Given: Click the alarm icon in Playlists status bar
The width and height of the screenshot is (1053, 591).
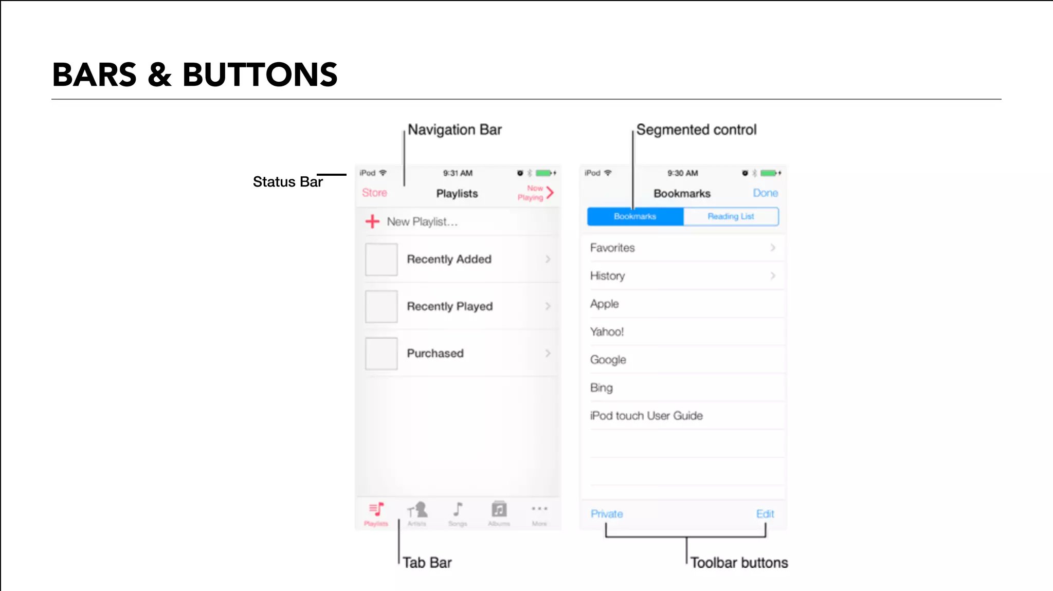Looking at the screenshot, I should [520, 173].
